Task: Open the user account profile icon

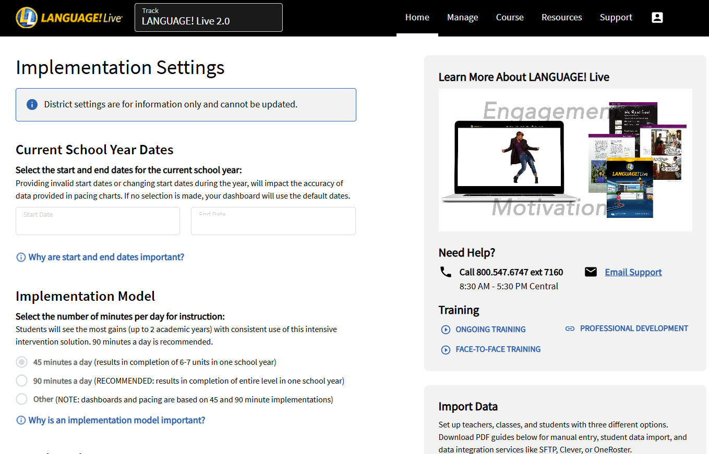Action: 657,17
